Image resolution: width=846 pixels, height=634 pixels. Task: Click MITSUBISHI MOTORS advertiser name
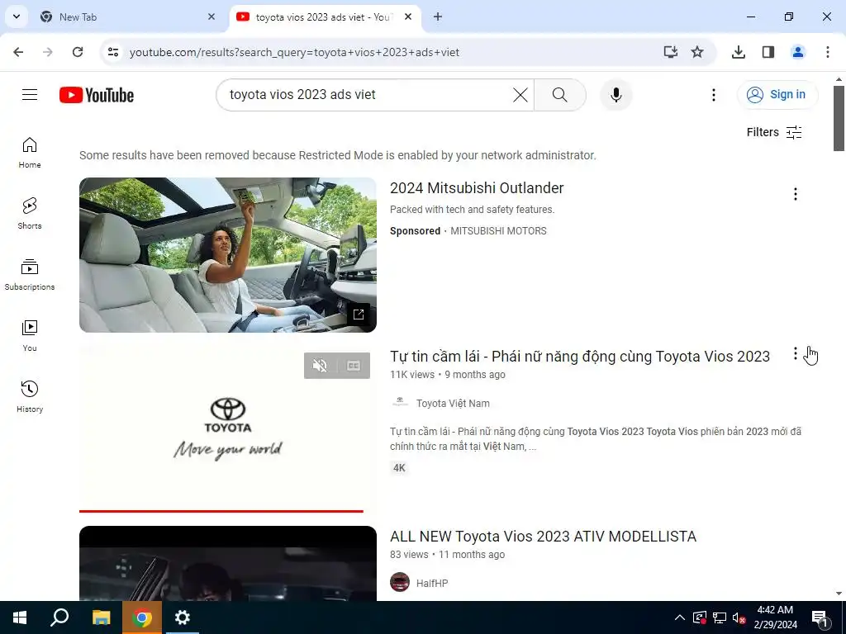tap(498, 231)
